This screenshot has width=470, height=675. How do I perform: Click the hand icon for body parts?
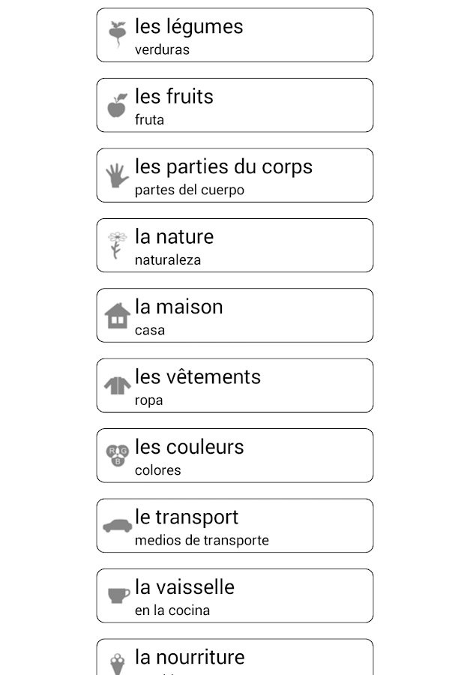point(117,175)
